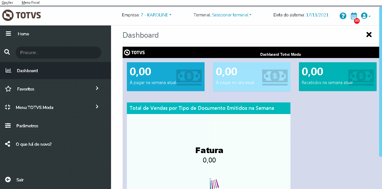
Task: Click the Sair back arrow icon
Action: (8, 180)
